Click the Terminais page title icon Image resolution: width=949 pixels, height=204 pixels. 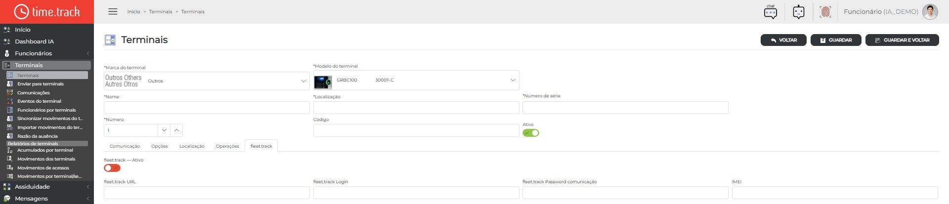click(x=110, y=40)
